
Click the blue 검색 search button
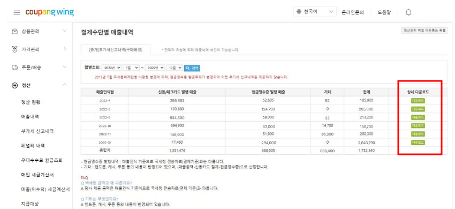tap(192, 68)
